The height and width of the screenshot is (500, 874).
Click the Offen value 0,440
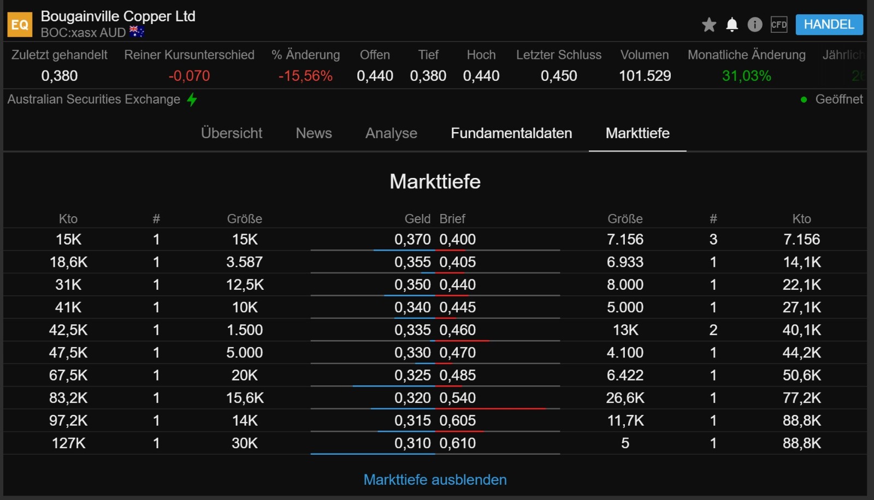pos(375,76)
